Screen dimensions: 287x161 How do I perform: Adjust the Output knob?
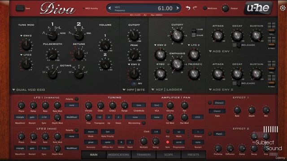point(225,8)
